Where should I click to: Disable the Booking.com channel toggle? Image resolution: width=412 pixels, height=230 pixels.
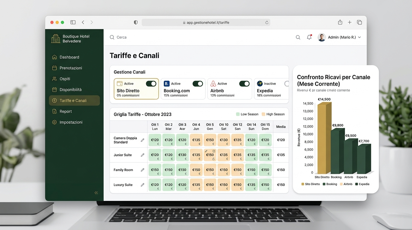[198, 84]
